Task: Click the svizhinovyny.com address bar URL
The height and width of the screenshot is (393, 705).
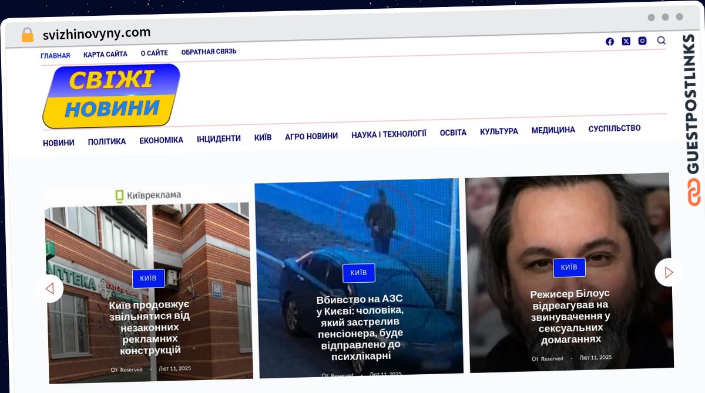Action: tap(96, 33)
